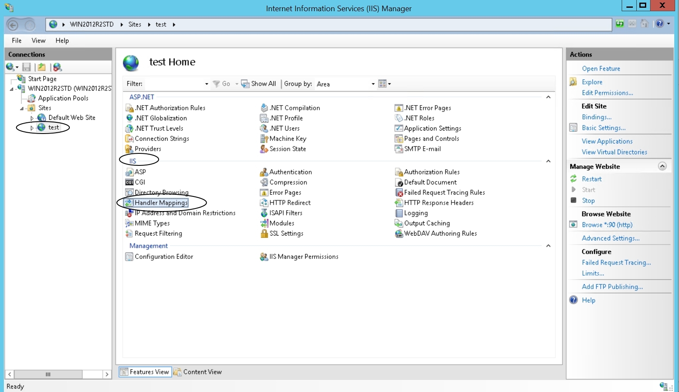The height and width of the screenshot is (392, 679).
Task: Switch to Content View tab
Action: pos(198,372)
